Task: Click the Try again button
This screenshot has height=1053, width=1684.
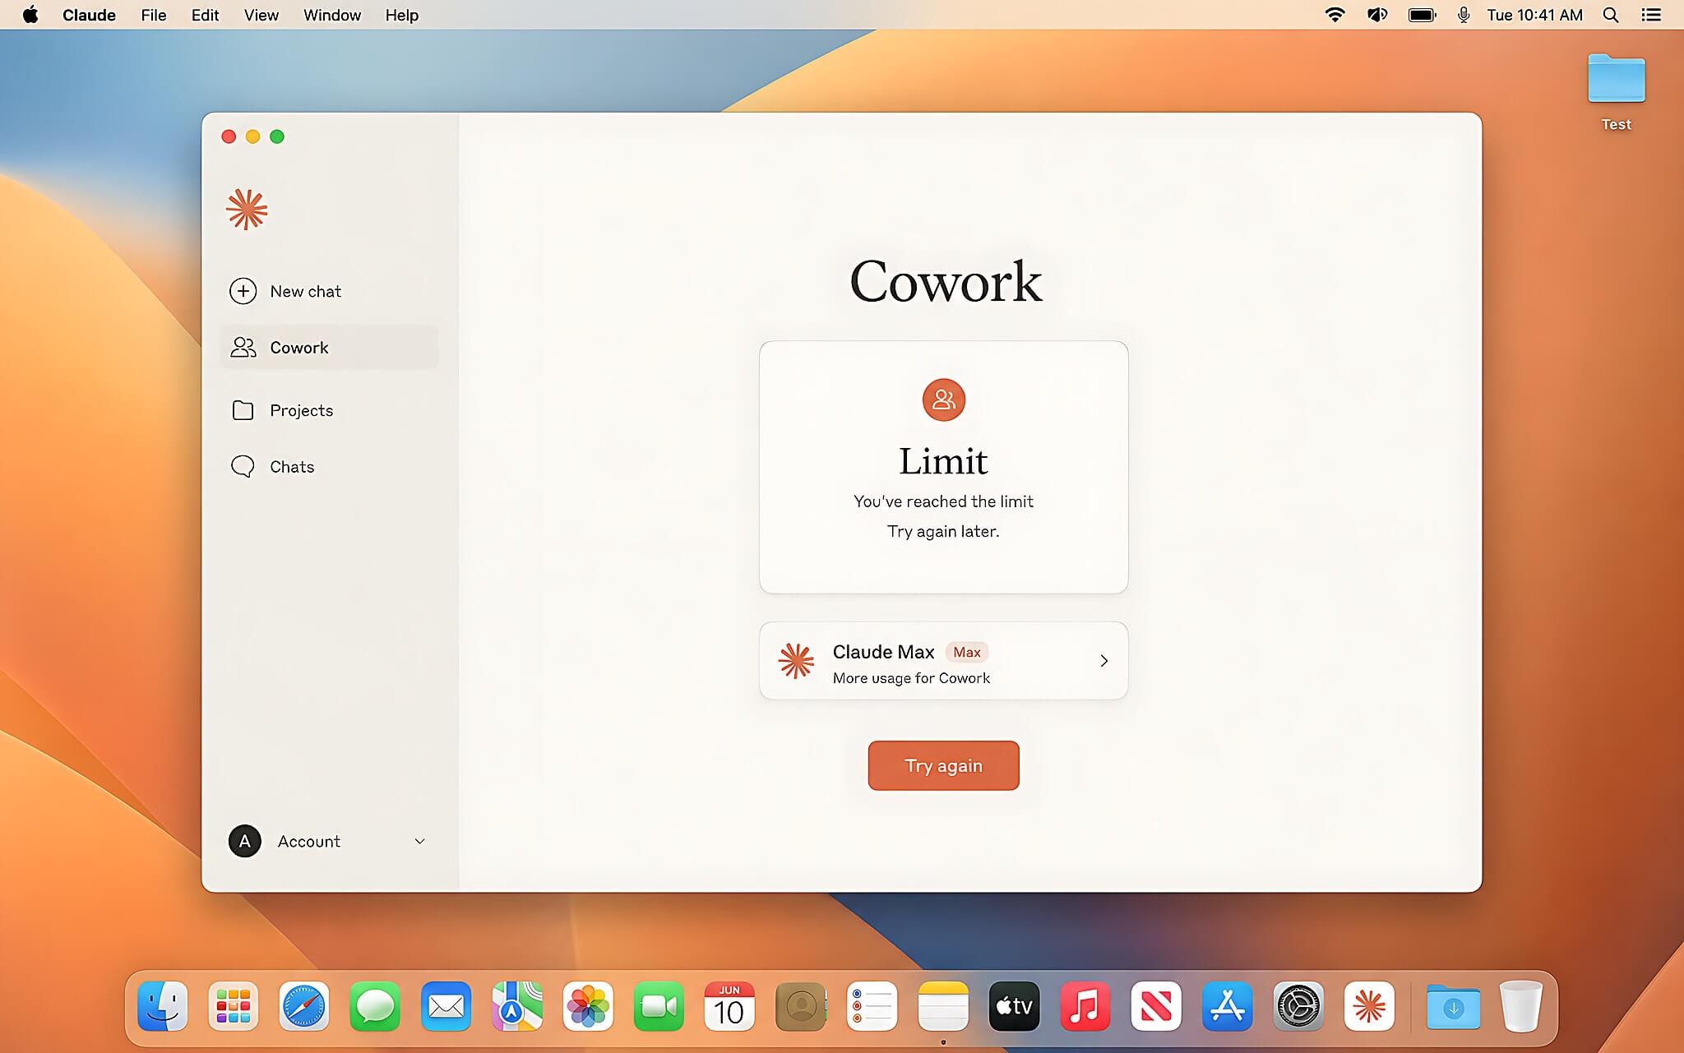Action: (x=943, y=765)
